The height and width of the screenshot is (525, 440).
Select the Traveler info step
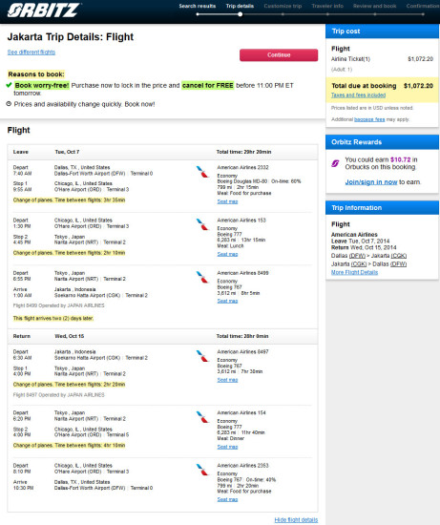click(327, 6)
